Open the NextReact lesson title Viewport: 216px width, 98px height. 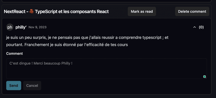(x=56, y=11)
